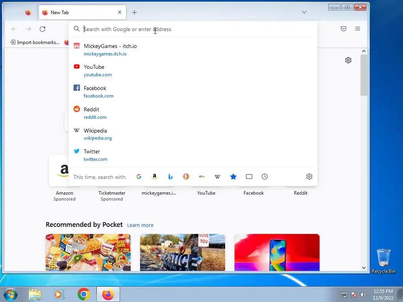403x302 pixels.
Task: Click Learn more next to Pocket
Action: 140,225
